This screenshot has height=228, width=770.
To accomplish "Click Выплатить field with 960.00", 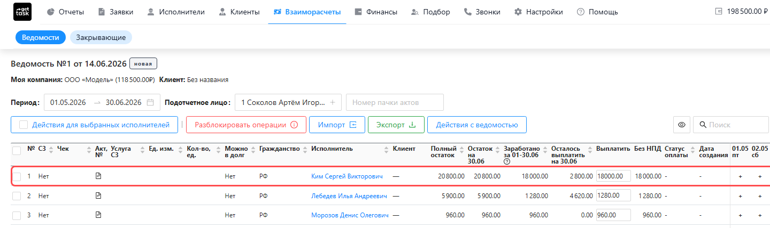I will click(613, 215).
